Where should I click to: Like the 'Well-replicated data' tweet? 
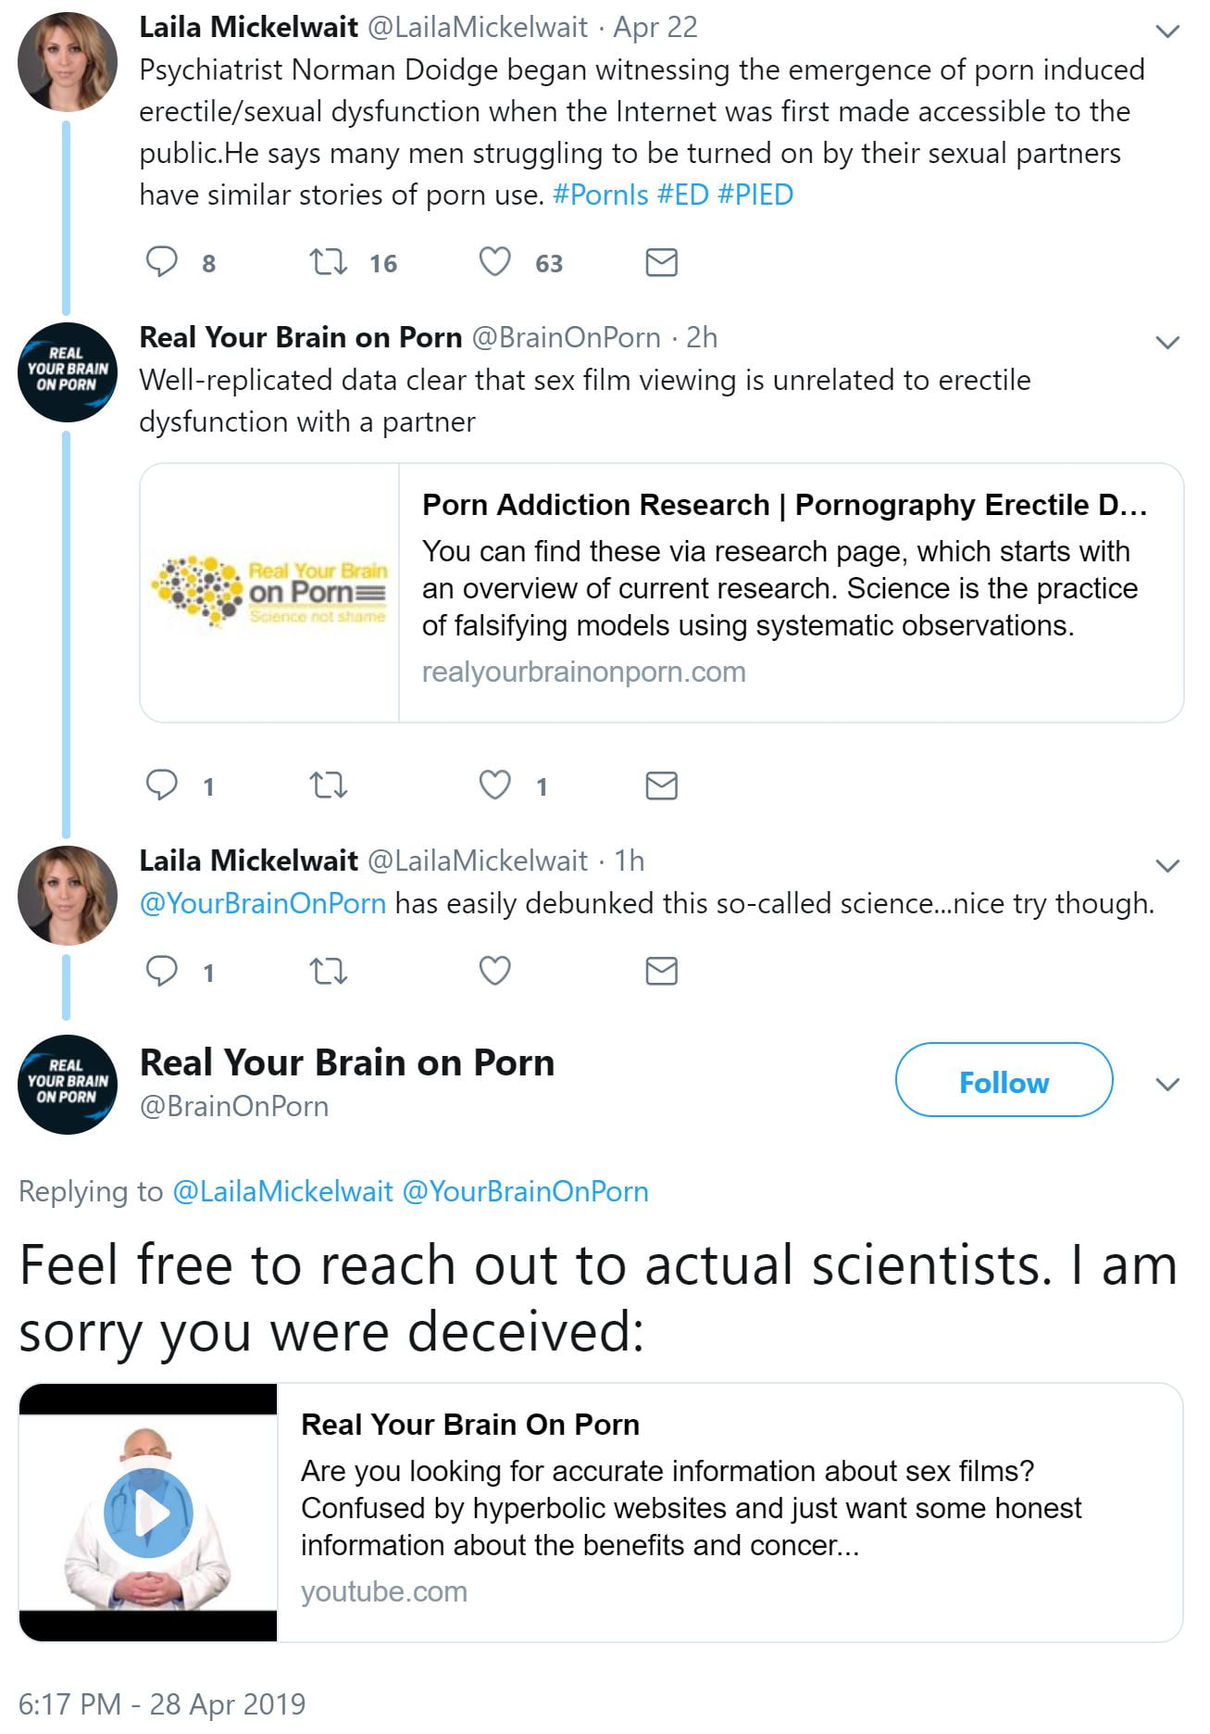click(495, 786)
